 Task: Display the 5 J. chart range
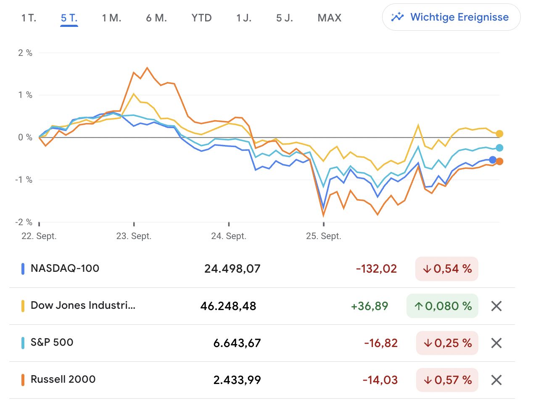click(x=285, y=18)
